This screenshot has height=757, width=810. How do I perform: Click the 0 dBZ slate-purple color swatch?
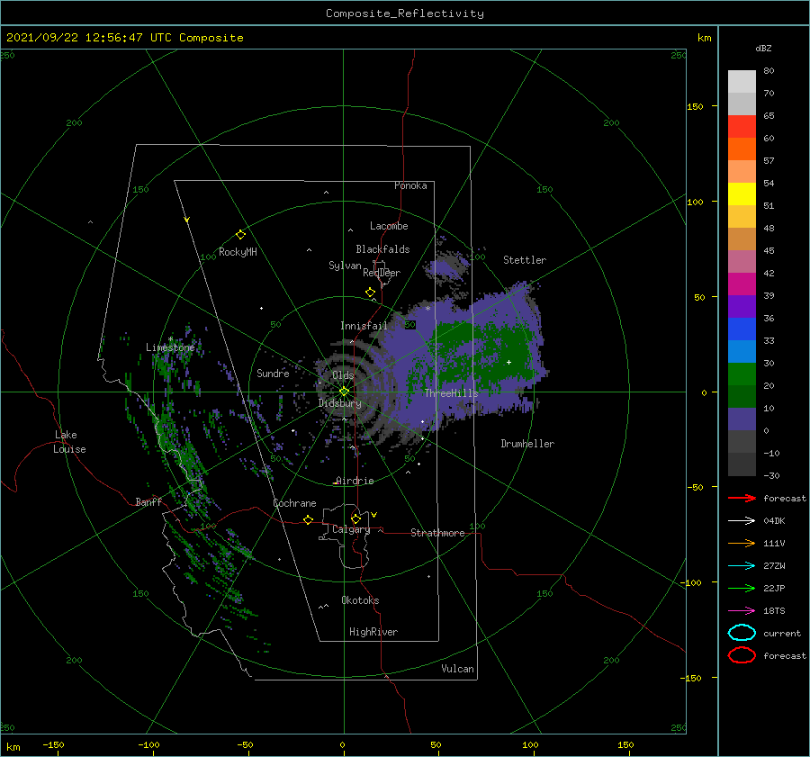pos(742,419)
